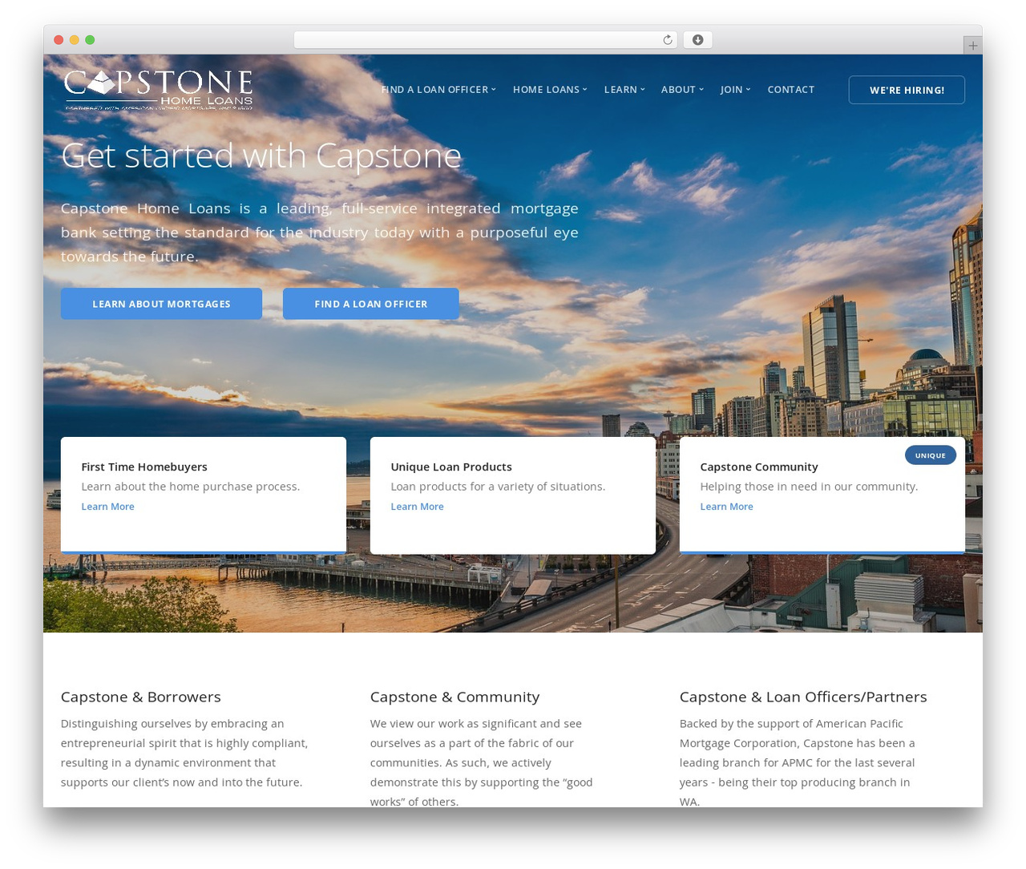Click Learn More under First Time Homebuyers
This screenshot has height=869, width=1026.
(x=107, y=507)
